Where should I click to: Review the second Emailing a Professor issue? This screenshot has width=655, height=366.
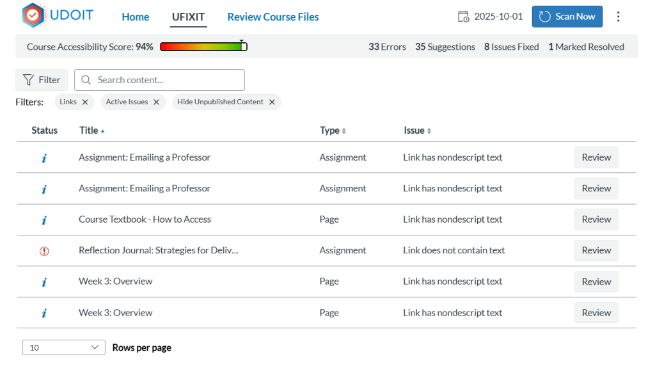pos(596,188)
